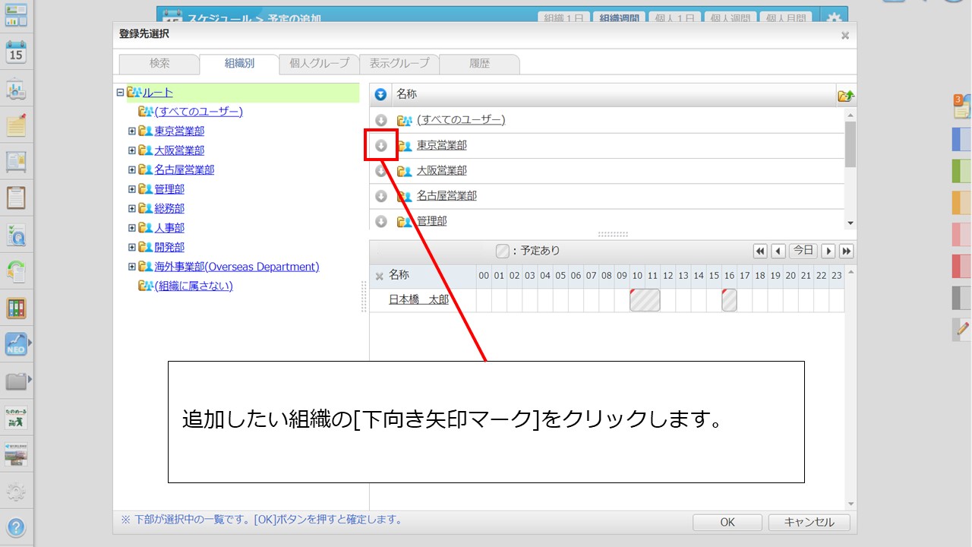Remove all selected entries with the X icon
This screenshot has width=972, height=547.
click(380, 276)
